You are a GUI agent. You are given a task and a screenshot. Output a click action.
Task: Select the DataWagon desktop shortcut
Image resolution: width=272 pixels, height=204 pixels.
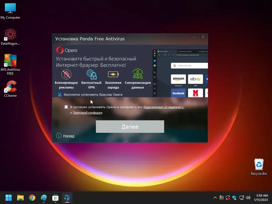10,37
